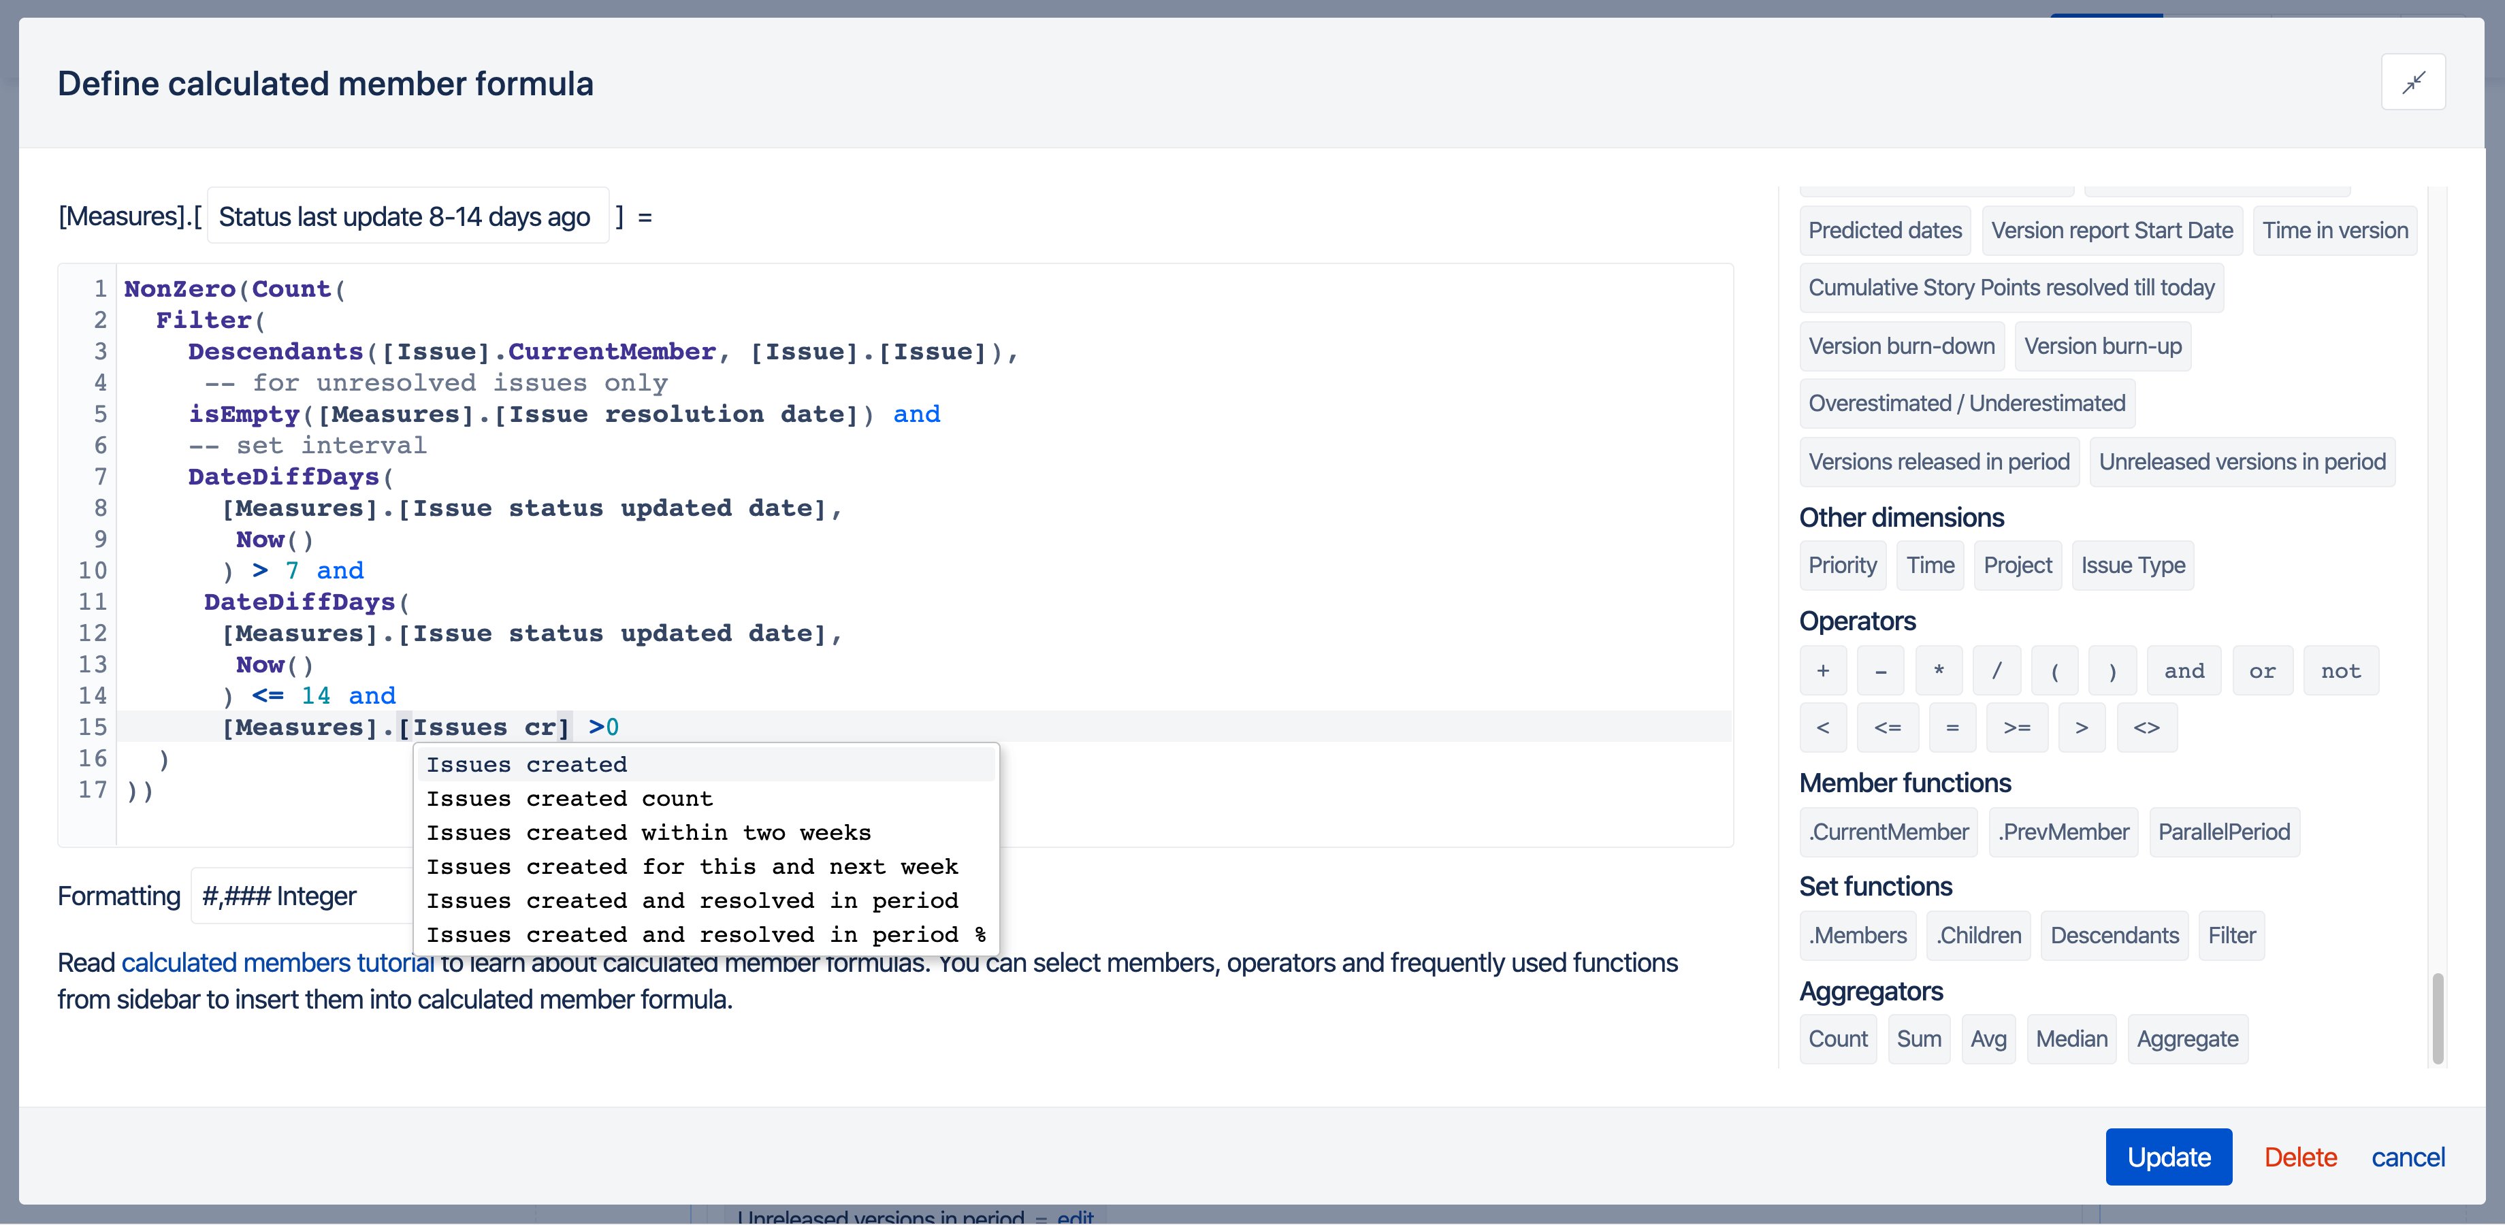Click the 'edit' link in background page
Image resolution: width=2505 pixels, height=1225 pixels.
[x=1075, y=1216]
